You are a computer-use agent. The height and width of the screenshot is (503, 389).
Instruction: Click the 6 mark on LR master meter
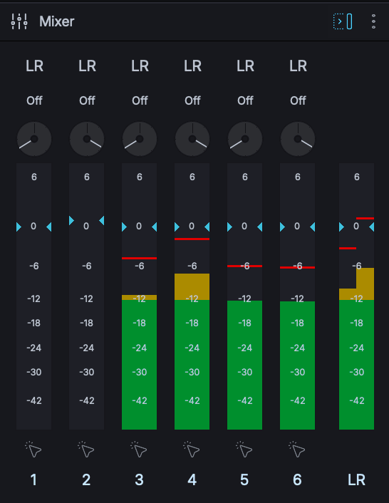[x=357, y=177]
